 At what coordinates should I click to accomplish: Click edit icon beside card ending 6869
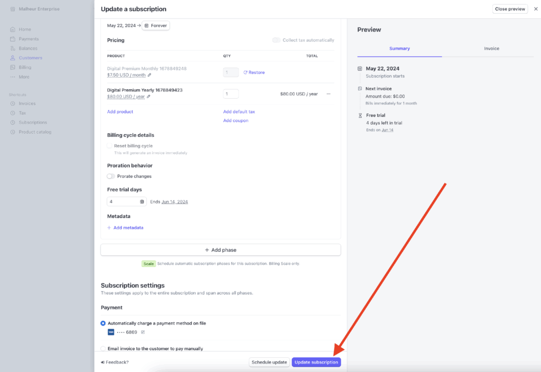point(143,332)
